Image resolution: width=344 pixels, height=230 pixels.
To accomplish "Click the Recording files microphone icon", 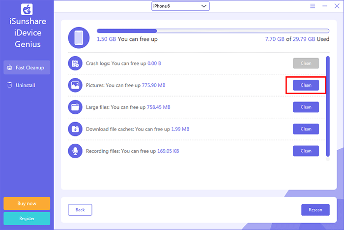I will click(75, 151).
